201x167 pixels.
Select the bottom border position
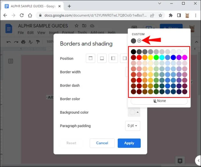(x=102, y=58)
